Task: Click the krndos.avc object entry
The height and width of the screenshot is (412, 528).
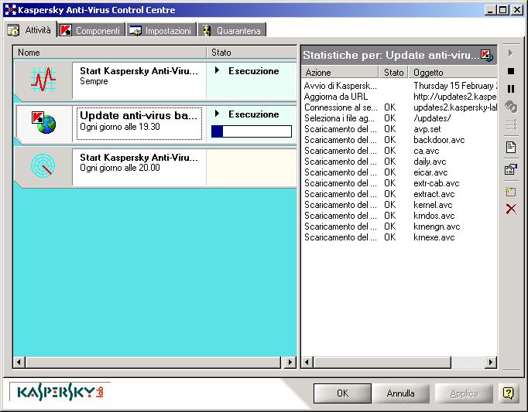Action: (x=434, y=216)
